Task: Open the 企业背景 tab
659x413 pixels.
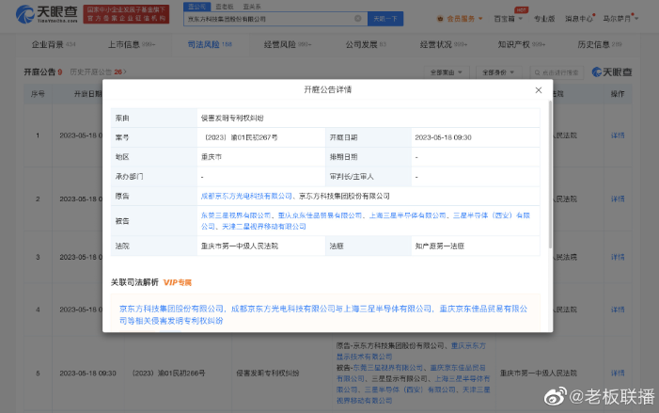Action: click(54, 44)
